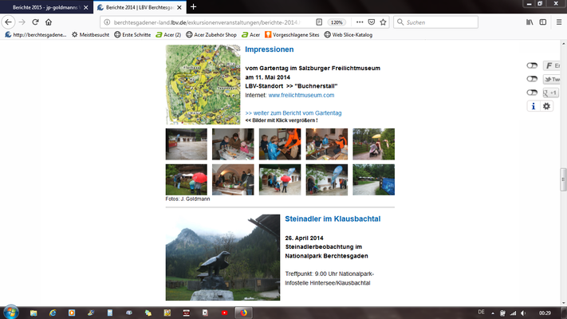Screen dimensions: 567x319
Task: Open the http://berchtesgadene... bookmark
Action: click(x=36, y=35)
